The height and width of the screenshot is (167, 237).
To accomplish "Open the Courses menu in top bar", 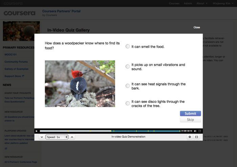I will click(174, 3).
